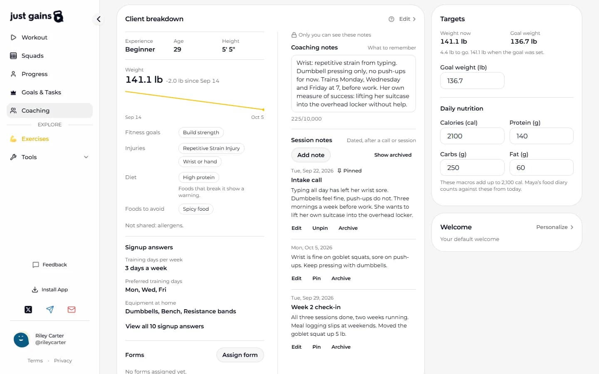Select Goals & Tasks

[50, 92]
